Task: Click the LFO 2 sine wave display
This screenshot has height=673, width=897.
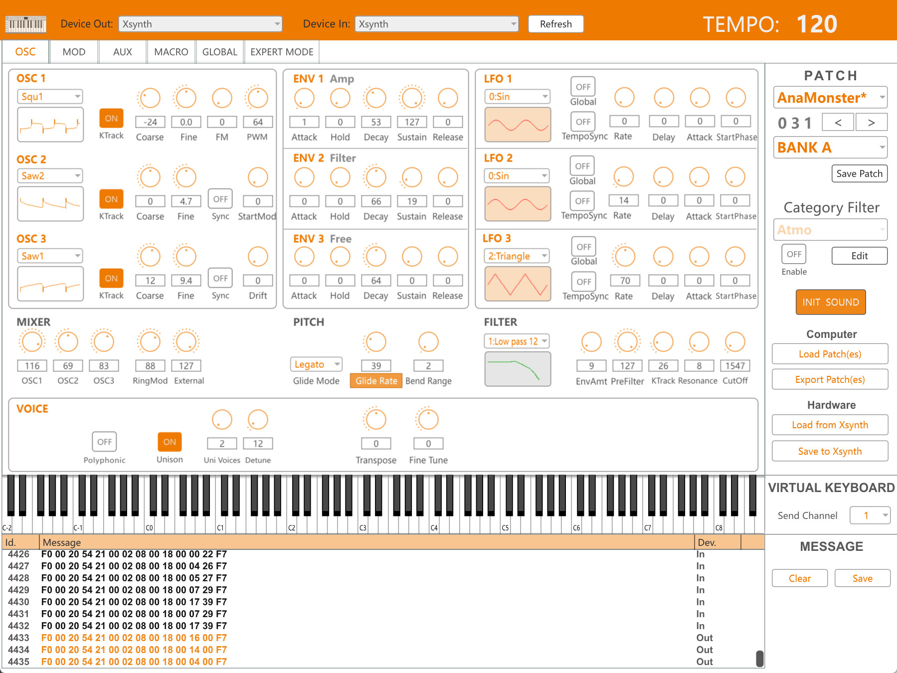Action: pos(518,203)
